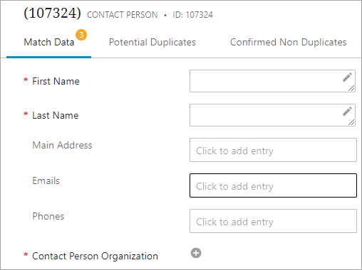Switch to the Potential Duplicates tab

tap(152, 43)
